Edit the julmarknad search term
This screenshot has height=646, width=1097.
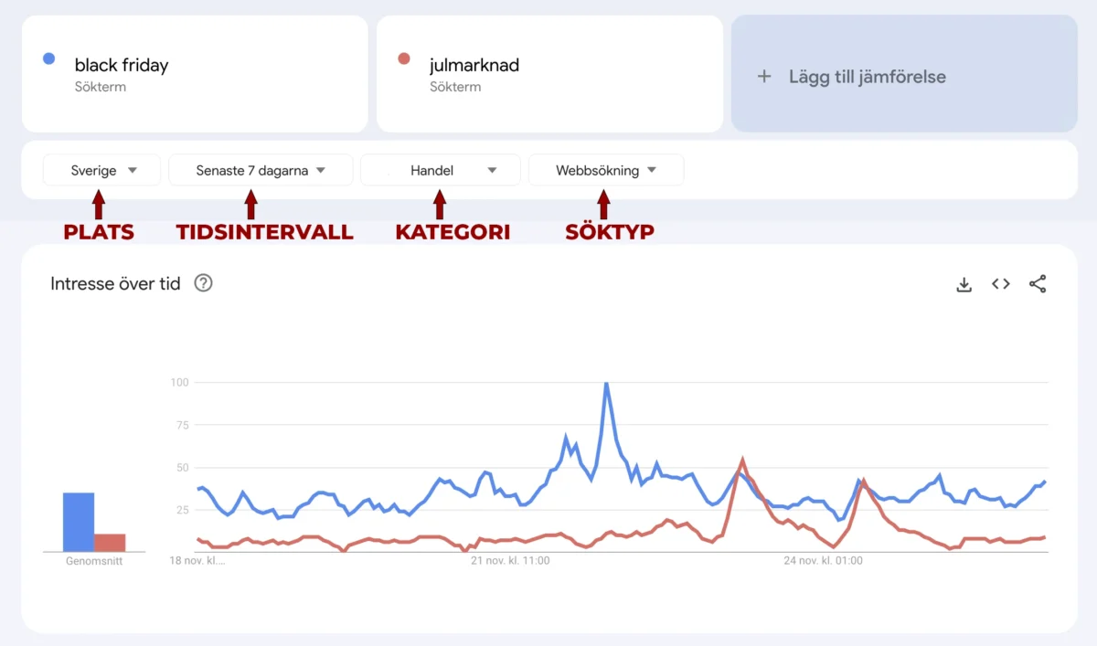coord(474,66)
